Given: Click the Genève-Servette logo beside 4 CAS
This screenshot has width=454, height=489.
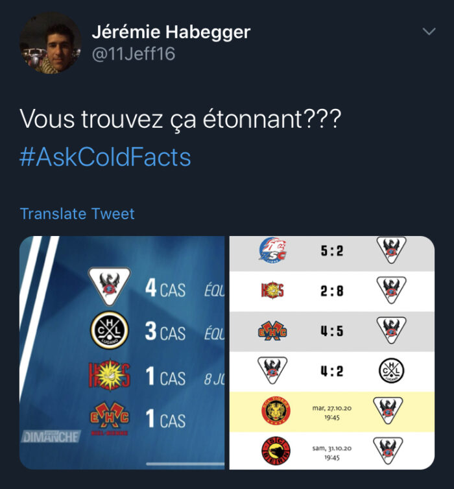Looking at the screenshot, I should pos(110,286).
